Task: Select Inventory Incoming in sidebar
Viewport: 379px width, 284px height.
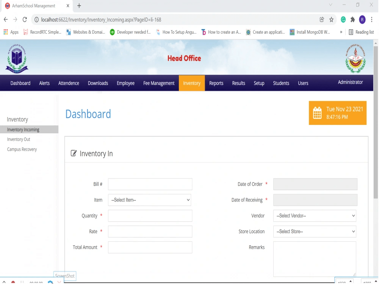Action: click(x=29, y=130)
